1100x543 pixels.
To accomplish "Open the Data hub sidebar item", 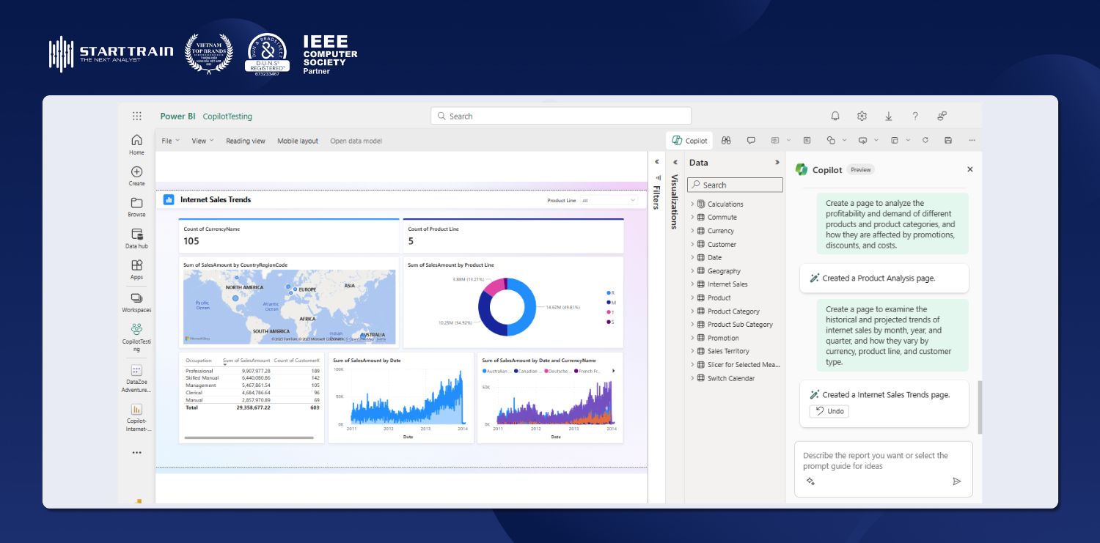I will tap(136, 238).
